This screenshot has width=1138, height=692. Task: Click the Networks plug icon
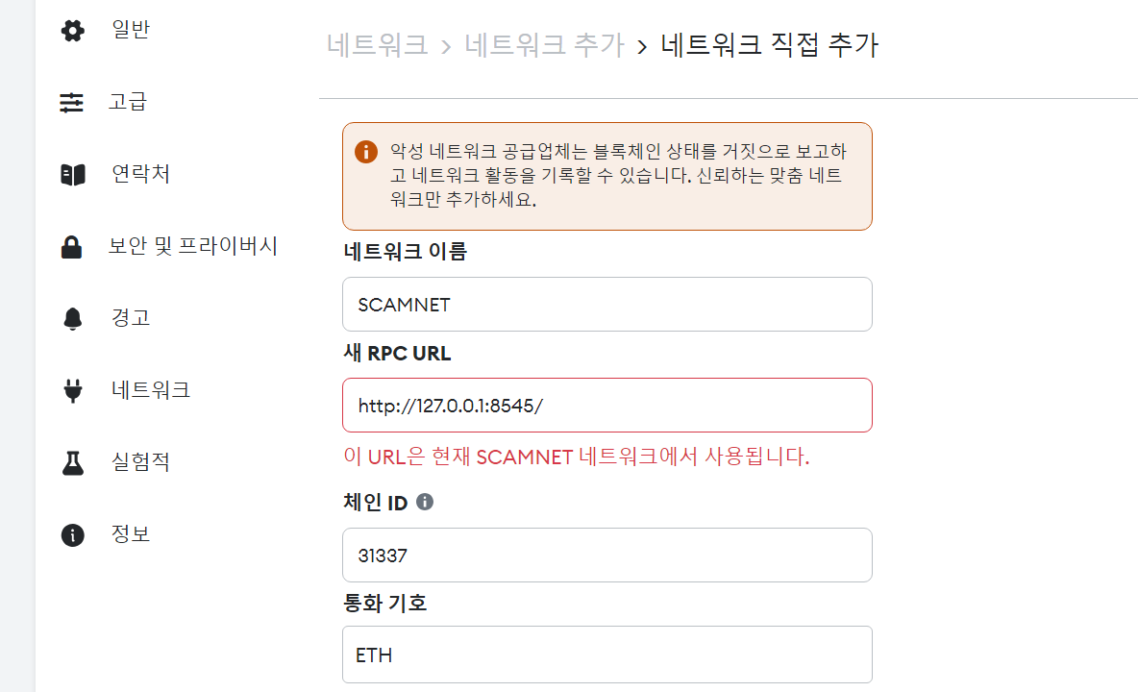tap(72, 390)
